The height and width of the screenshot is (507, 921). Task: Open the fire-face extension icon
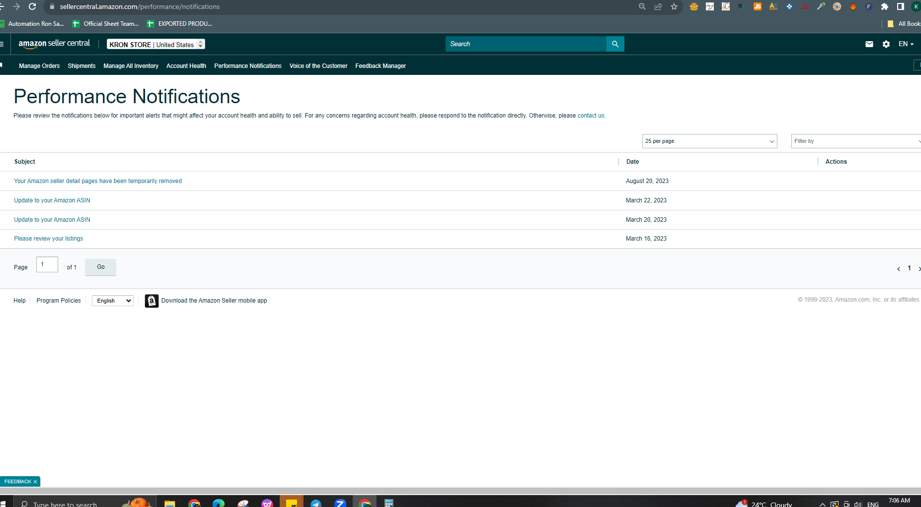coord(853,6)
